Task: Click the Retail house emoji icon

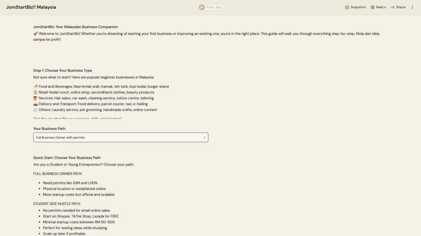Action: pos(35,92)
